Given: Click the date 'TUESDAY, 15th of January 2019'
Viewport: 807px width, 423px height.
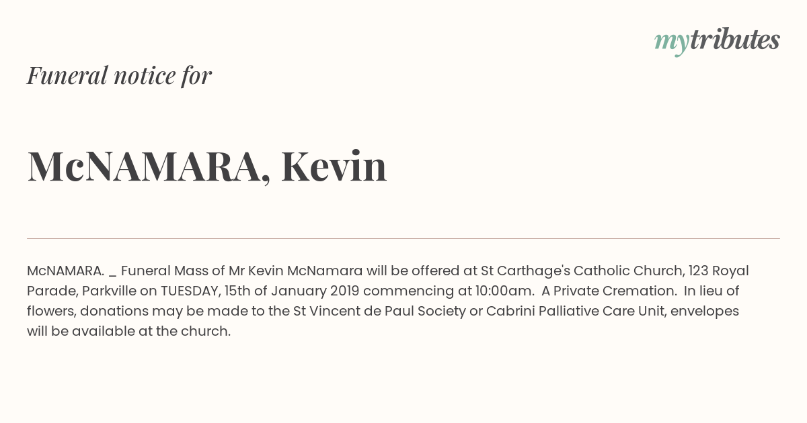Looking at the screenshot, I should [260, 291].
